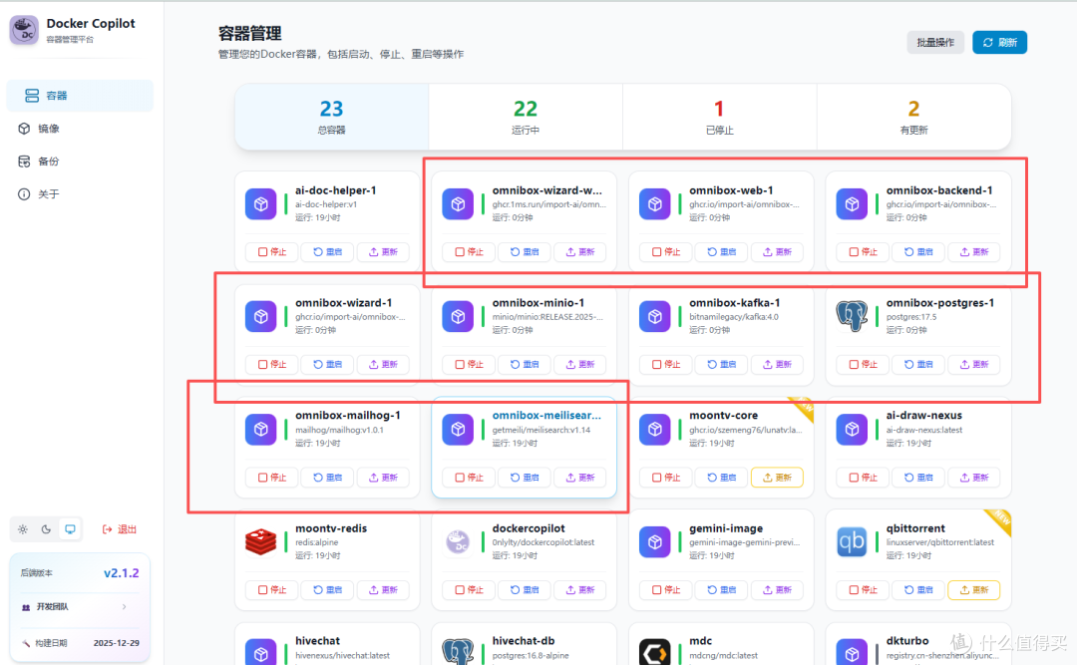Click omnibox-minio-1 container cube icon
The width and height of the screenshot is (1077, 665).
pos(458,317)
